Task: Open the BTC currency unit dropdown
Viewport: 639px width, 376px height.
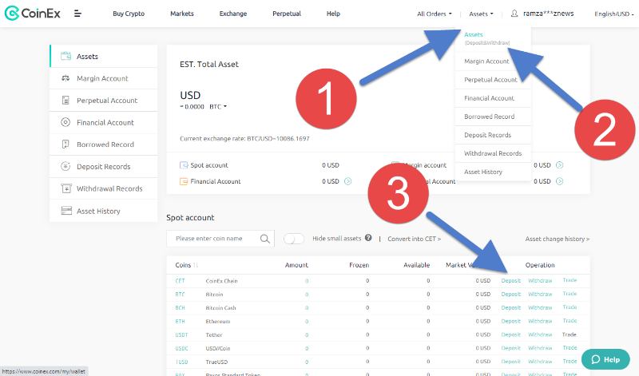Action: pyautogui.click(x=218, y=107)
